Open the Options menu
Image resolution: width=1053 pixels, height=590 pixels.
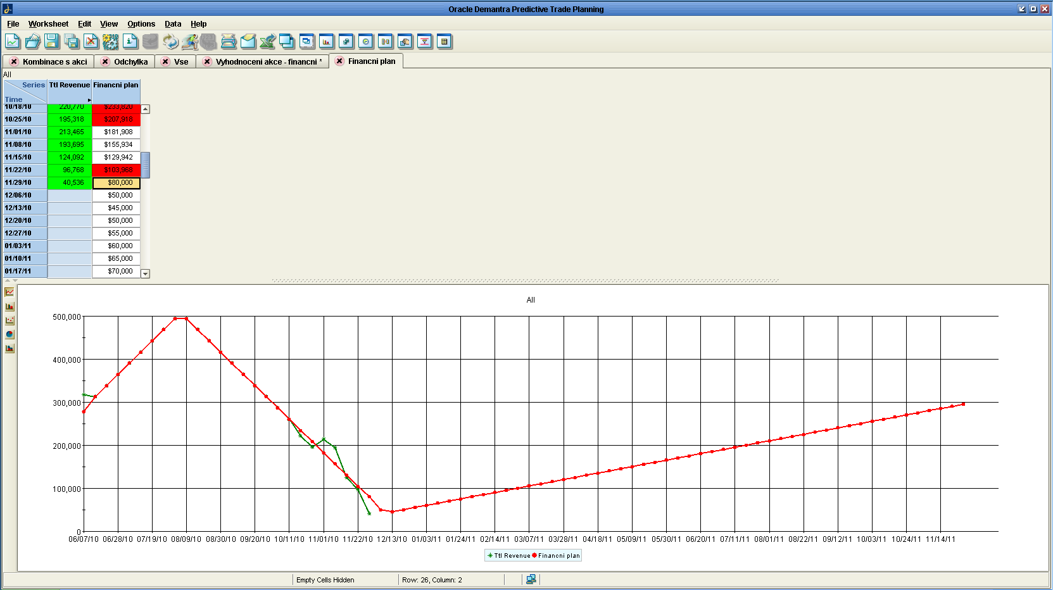[141, 24]
